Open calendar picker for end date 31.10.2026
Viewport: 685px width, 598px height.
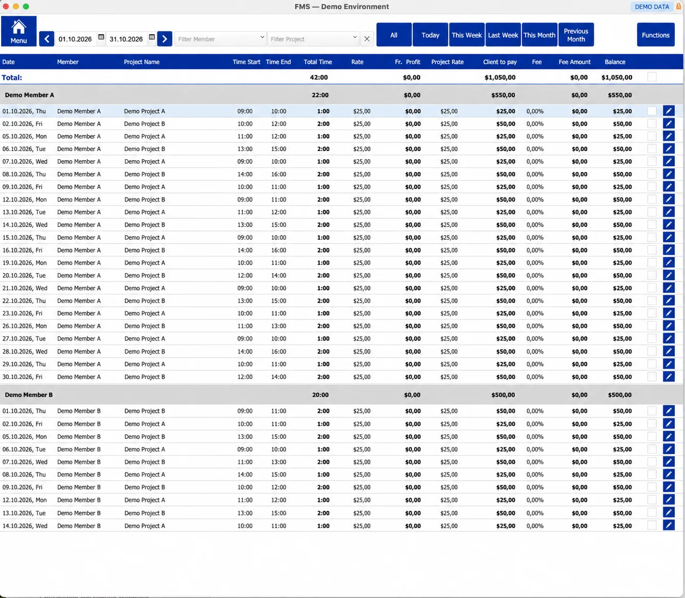tap(152, 37)
